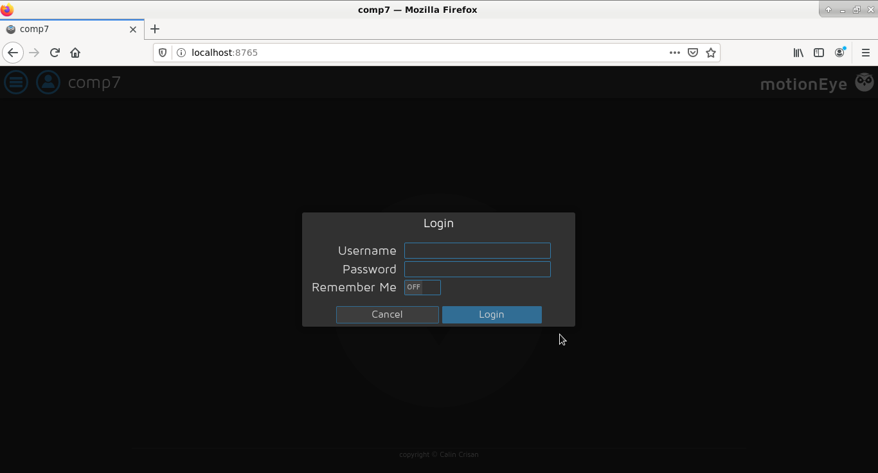Submit with the blue Login button
The width and height of the screenshot is (878, 473).
492,314
